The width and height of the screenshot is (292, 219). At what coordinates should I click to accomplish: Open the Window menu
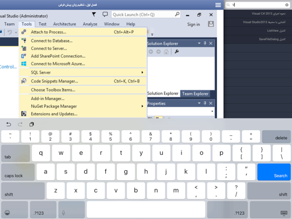(x=112, y=24)
